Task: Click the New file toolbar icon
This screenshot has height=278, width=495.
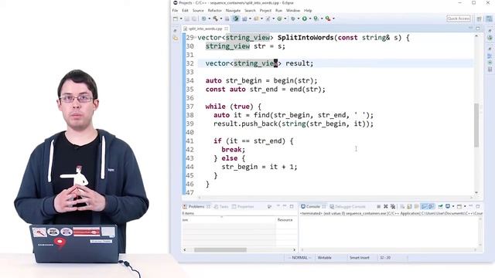Action: (x=176, y=19)
